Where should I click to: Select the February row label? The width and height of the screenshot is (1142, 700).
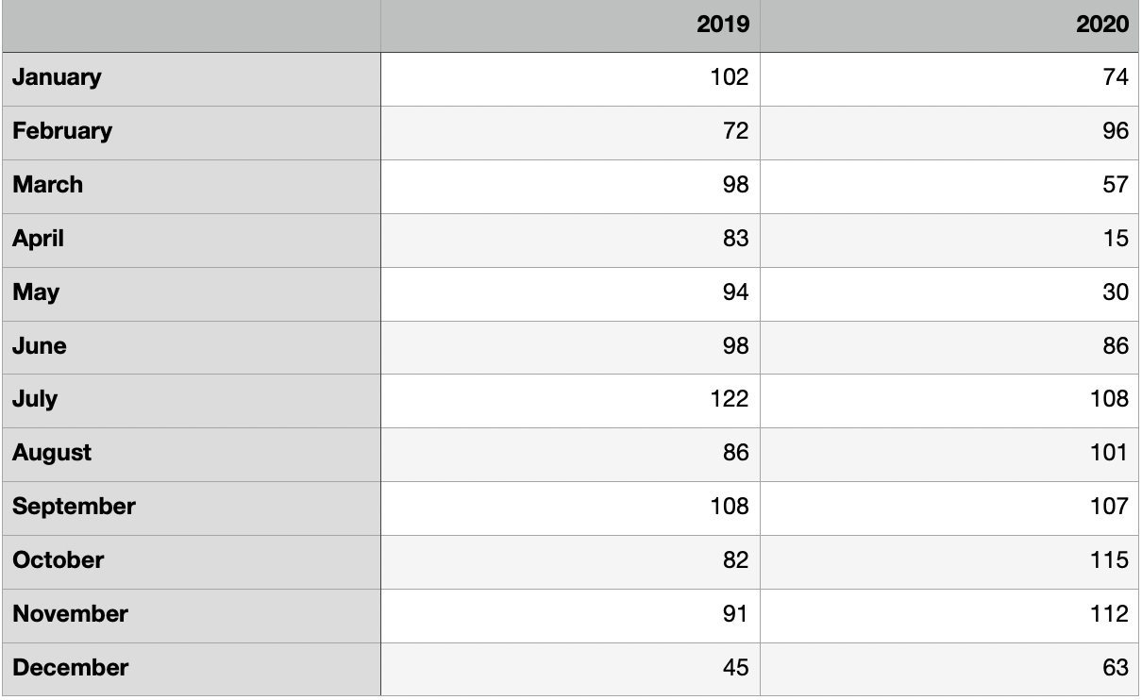pyautogui.click(x=191, y=132)
